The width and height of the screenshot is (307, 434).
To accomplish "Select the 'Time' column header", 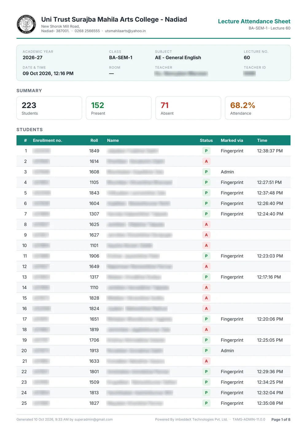I will [262, 140].
